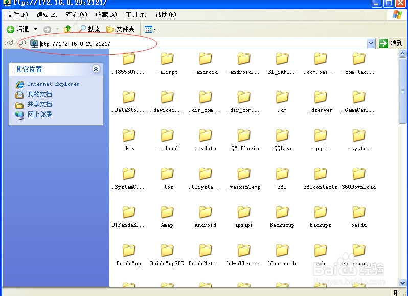The height and width of the screenshot is (296, 408).
Task: Select the .devicei... folder
Action: coord(167,102)
